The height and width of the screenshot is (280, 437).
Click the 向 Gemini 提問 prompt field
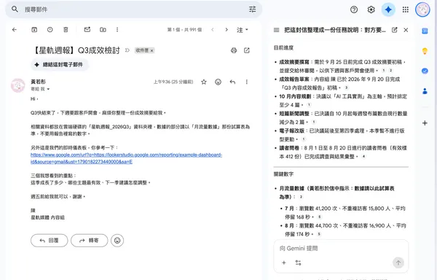(341, 249)
